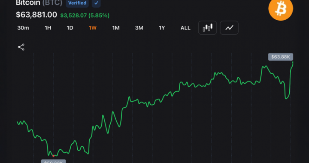
Task: Select the 1H time range
Action: point(48,28)
